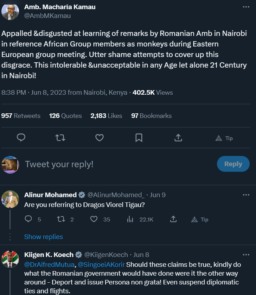
Task: View analytics on Alinur Mohamed's reply
Action: 130,219
